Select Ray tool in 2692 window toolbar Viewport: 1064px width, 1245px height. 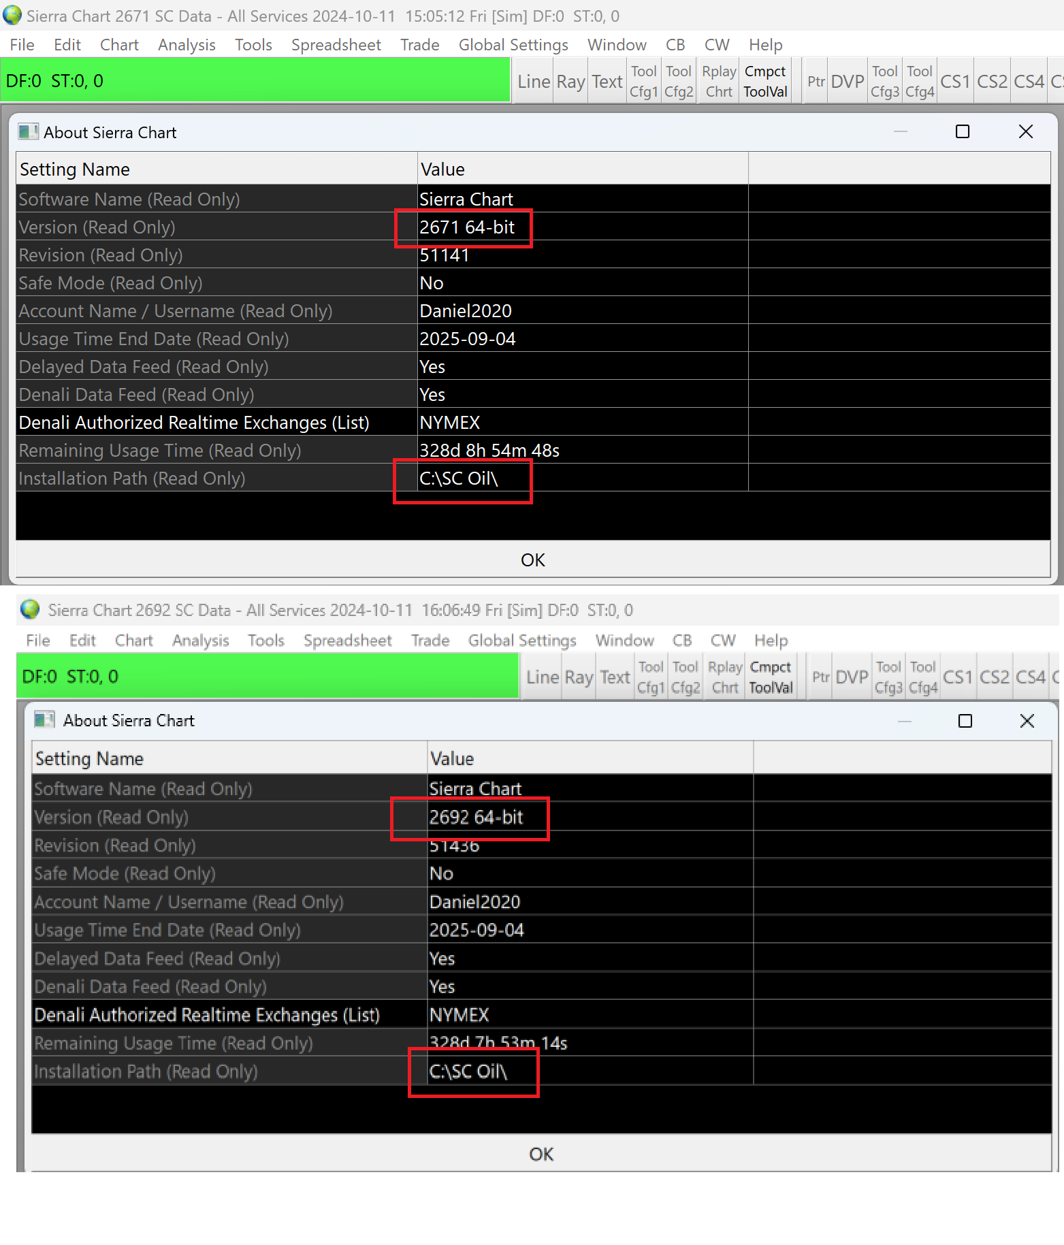tap(579, 677)
